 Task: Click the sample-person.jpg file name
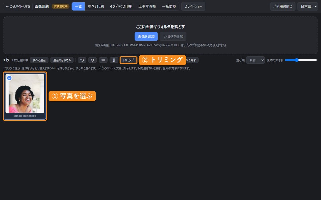coord(25,116)
